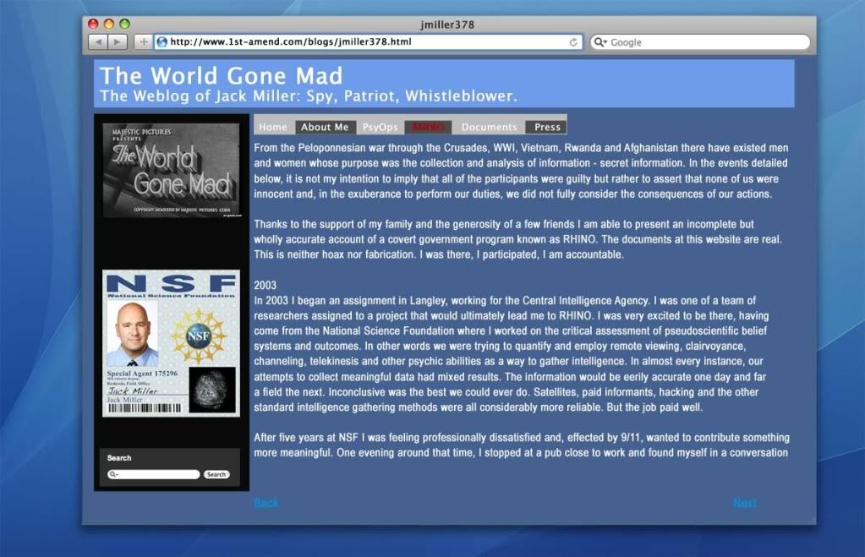Reload the page with the refresh icon
Screen dimensions: 865x557
(x=573, y=41)
